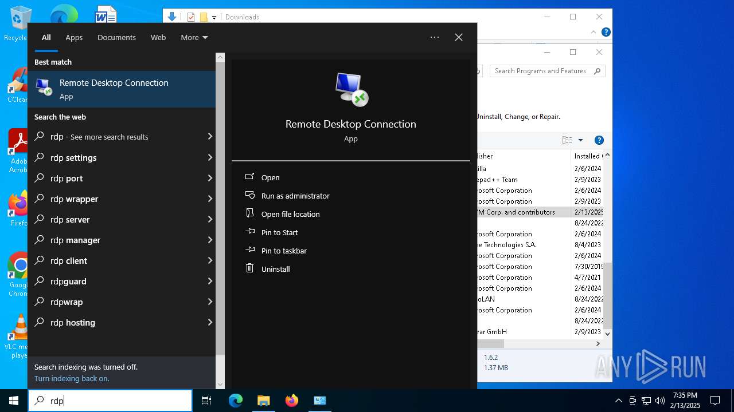This screenshot has width=734, height=412.
Task: Launch Firefox from the taskbar
Action: (x=291, y=401)
